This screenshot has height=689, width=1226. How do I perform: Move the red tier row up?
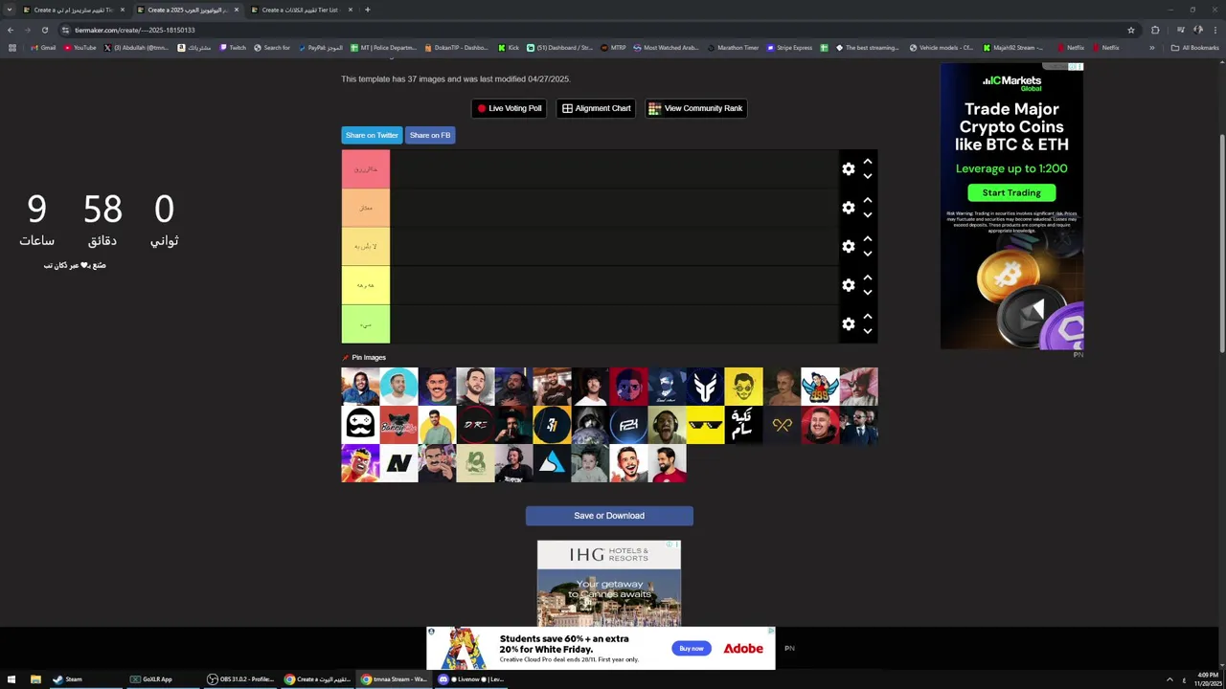click(867, 161)
